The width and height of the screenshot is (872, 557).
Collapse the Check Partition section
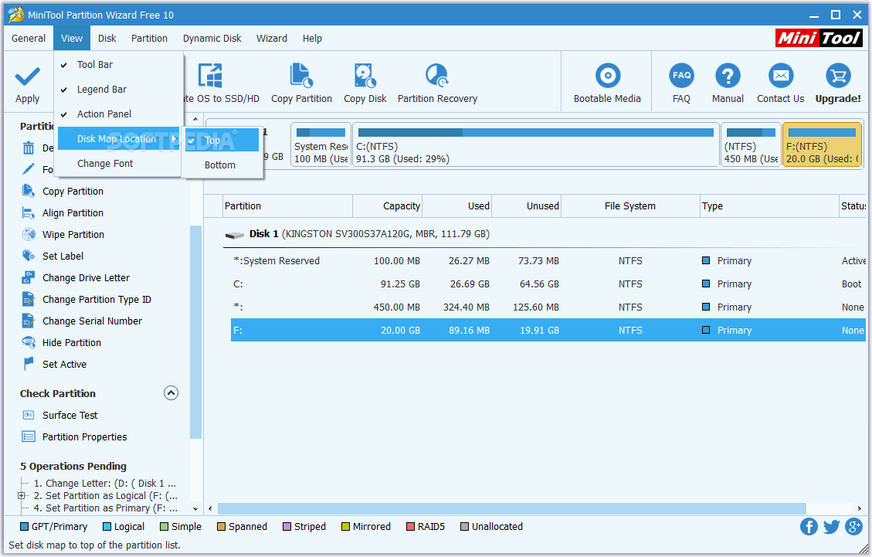pos(171,393)
